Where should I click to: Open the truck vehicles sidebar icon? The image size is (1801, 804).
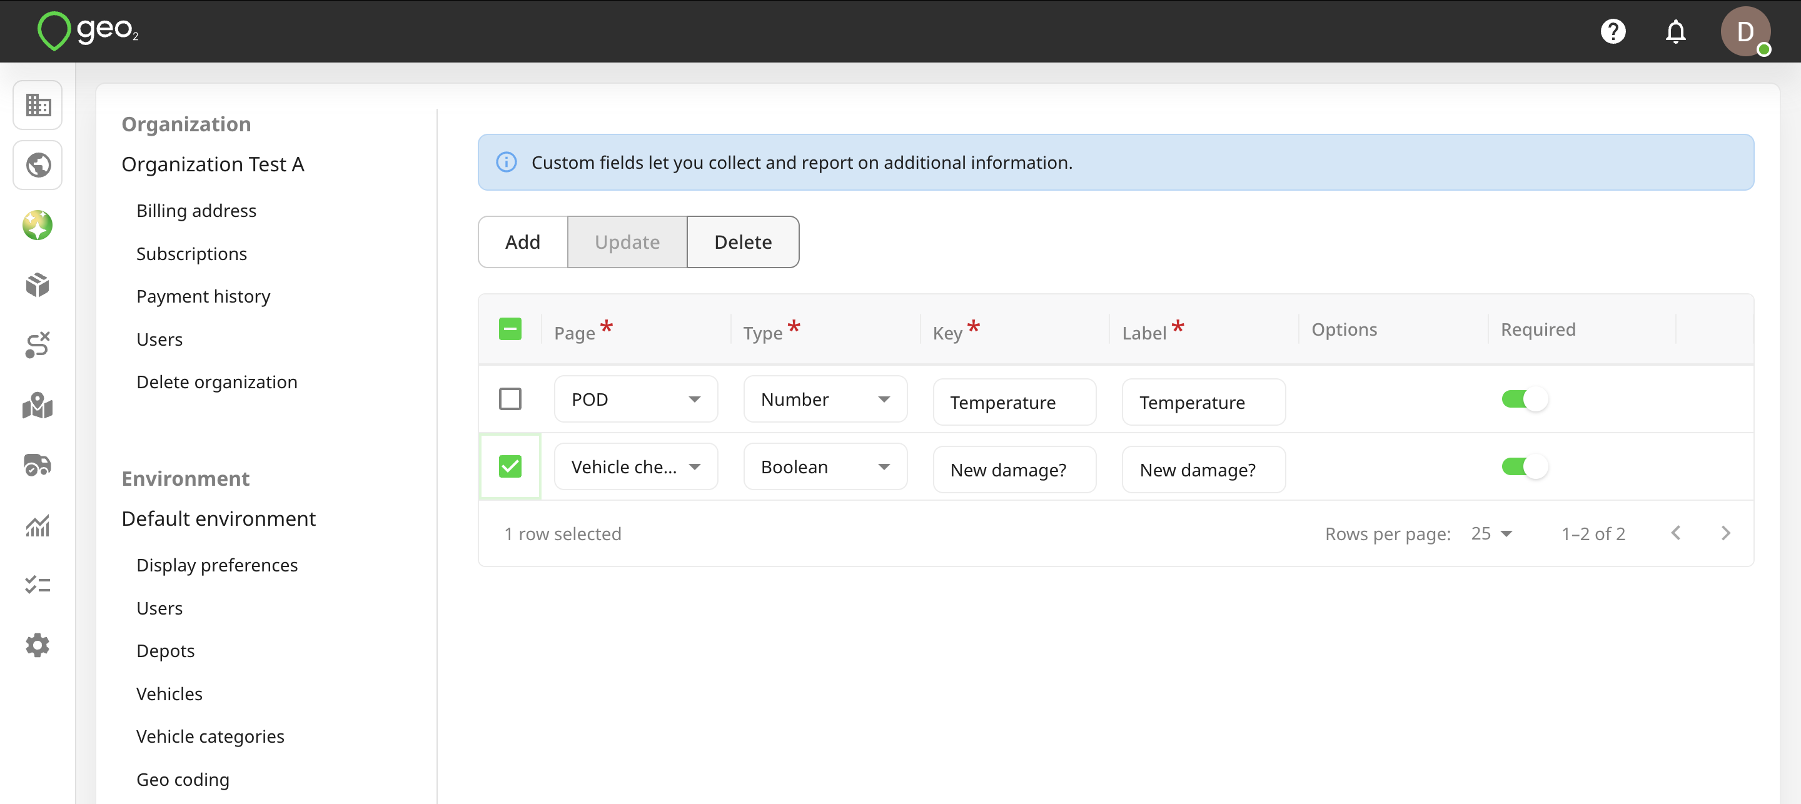38,465
